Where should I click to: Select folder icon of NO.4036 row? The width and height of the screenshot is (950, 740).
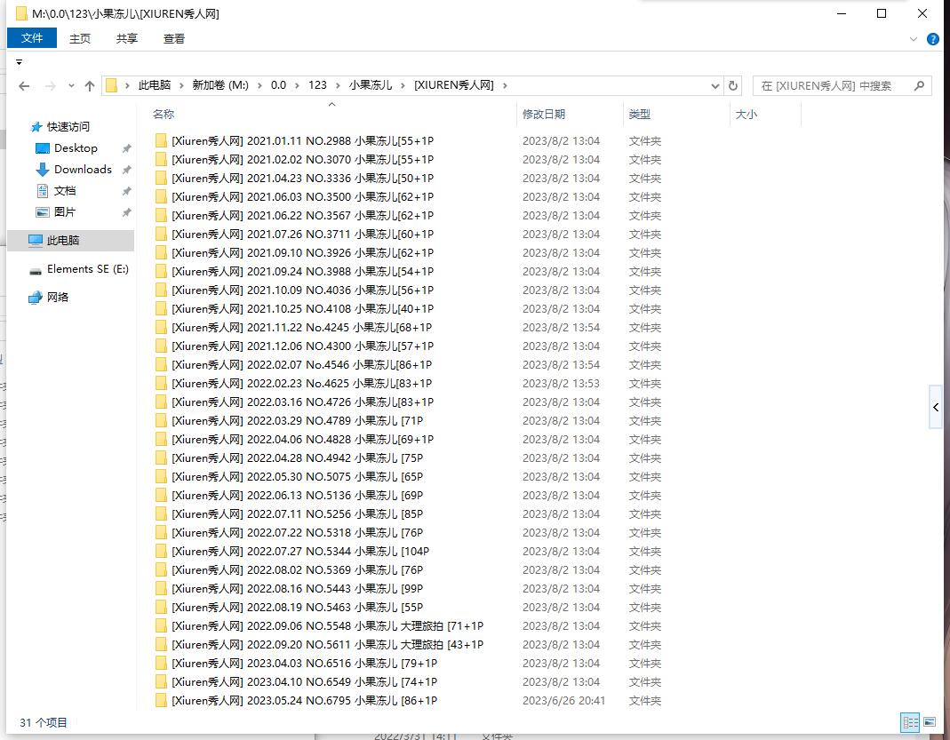coord(161,290)
